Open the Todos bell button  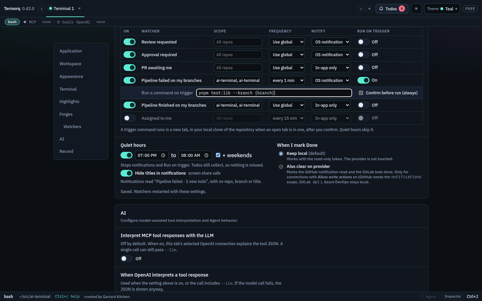392,9
